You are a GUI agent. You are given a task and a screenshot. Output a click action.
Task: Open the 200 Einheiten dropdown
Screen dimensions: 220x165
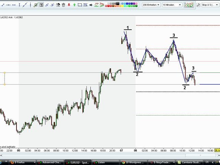click(x=151, y=5)
